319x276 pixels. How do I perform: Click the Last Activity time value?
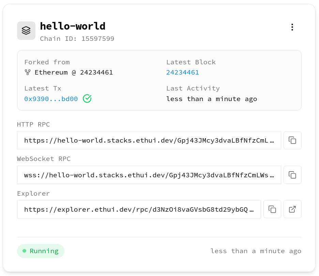pyautogui.click(x=211, y=99)
